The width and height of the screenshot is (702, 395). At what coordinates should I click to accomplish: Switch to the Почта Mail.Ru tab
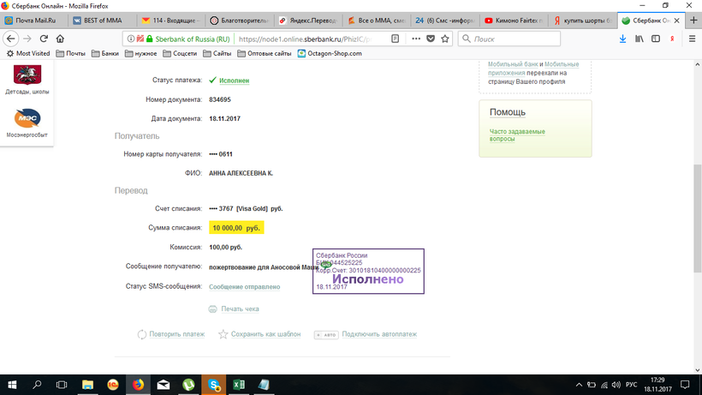click(34, 21)
